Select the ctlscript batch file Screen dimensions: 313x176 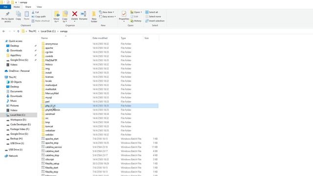point(49,159)
